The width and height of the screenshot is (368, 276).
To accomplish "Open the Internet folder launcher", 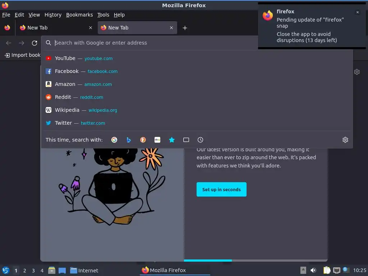I will pyautogui.click(x=84, y=271).
